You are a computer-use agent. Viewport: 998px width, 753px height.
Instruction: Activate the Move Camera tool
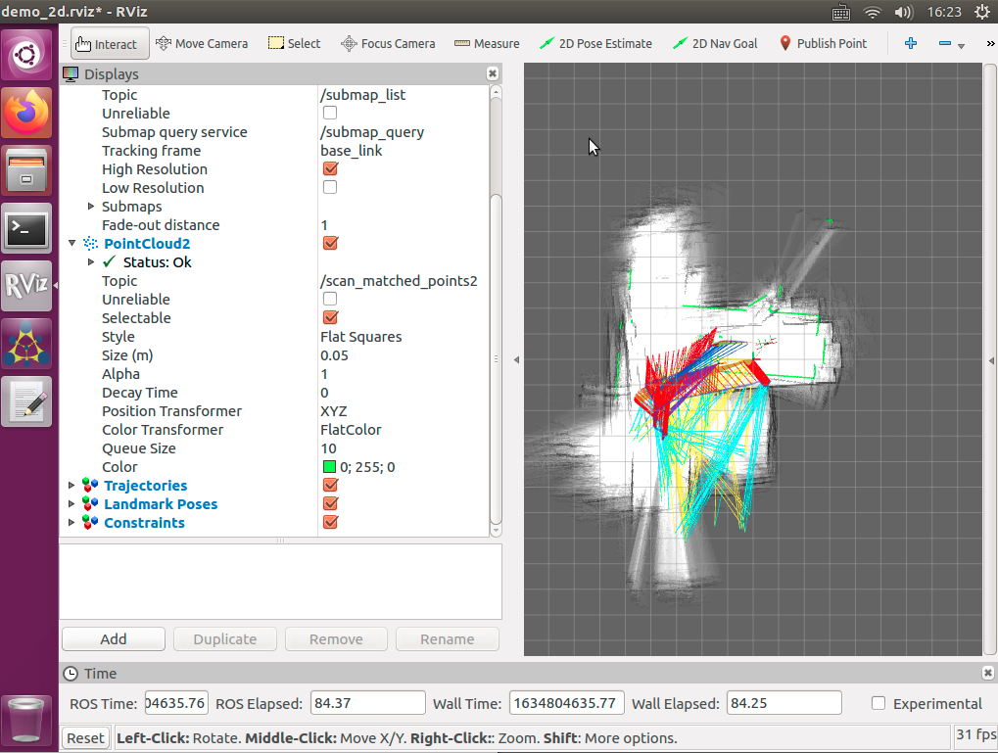(x=203, y=43)
